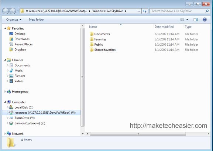The image size is (213, 151).
Task: Click the address bar previous locations dropdown arrow
Action: pos(139,11)
